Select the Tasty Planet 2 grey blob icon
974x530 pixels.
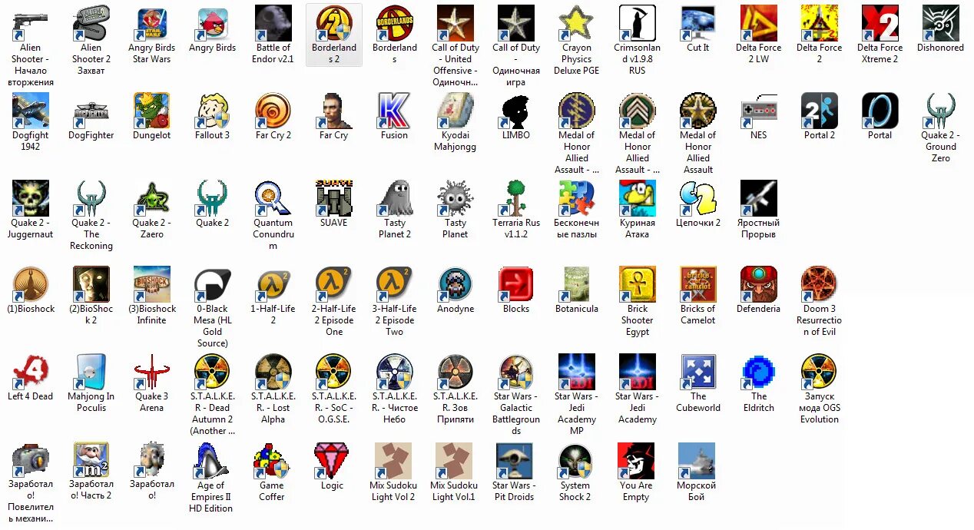click(x=395, y=198)
